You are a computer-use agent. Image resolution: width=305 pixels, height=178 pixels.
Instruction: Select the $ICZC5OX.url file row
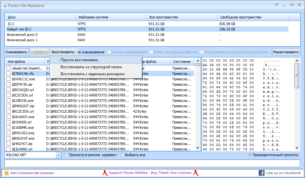100,95
